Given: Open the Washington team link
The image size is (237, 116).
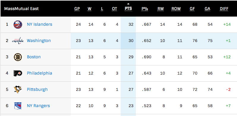Looking at the screenshot, I should click(x=39, y=41).
